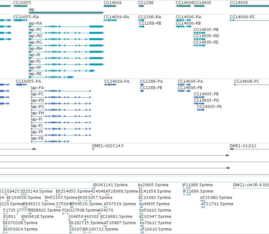Click the CG14605-PD protein label

[x=206, y=100]
